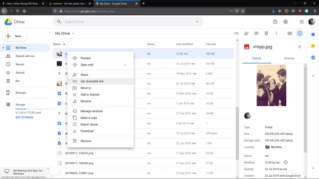Switch to the Activity tab

pyautogui.click(x=289, y=58)
